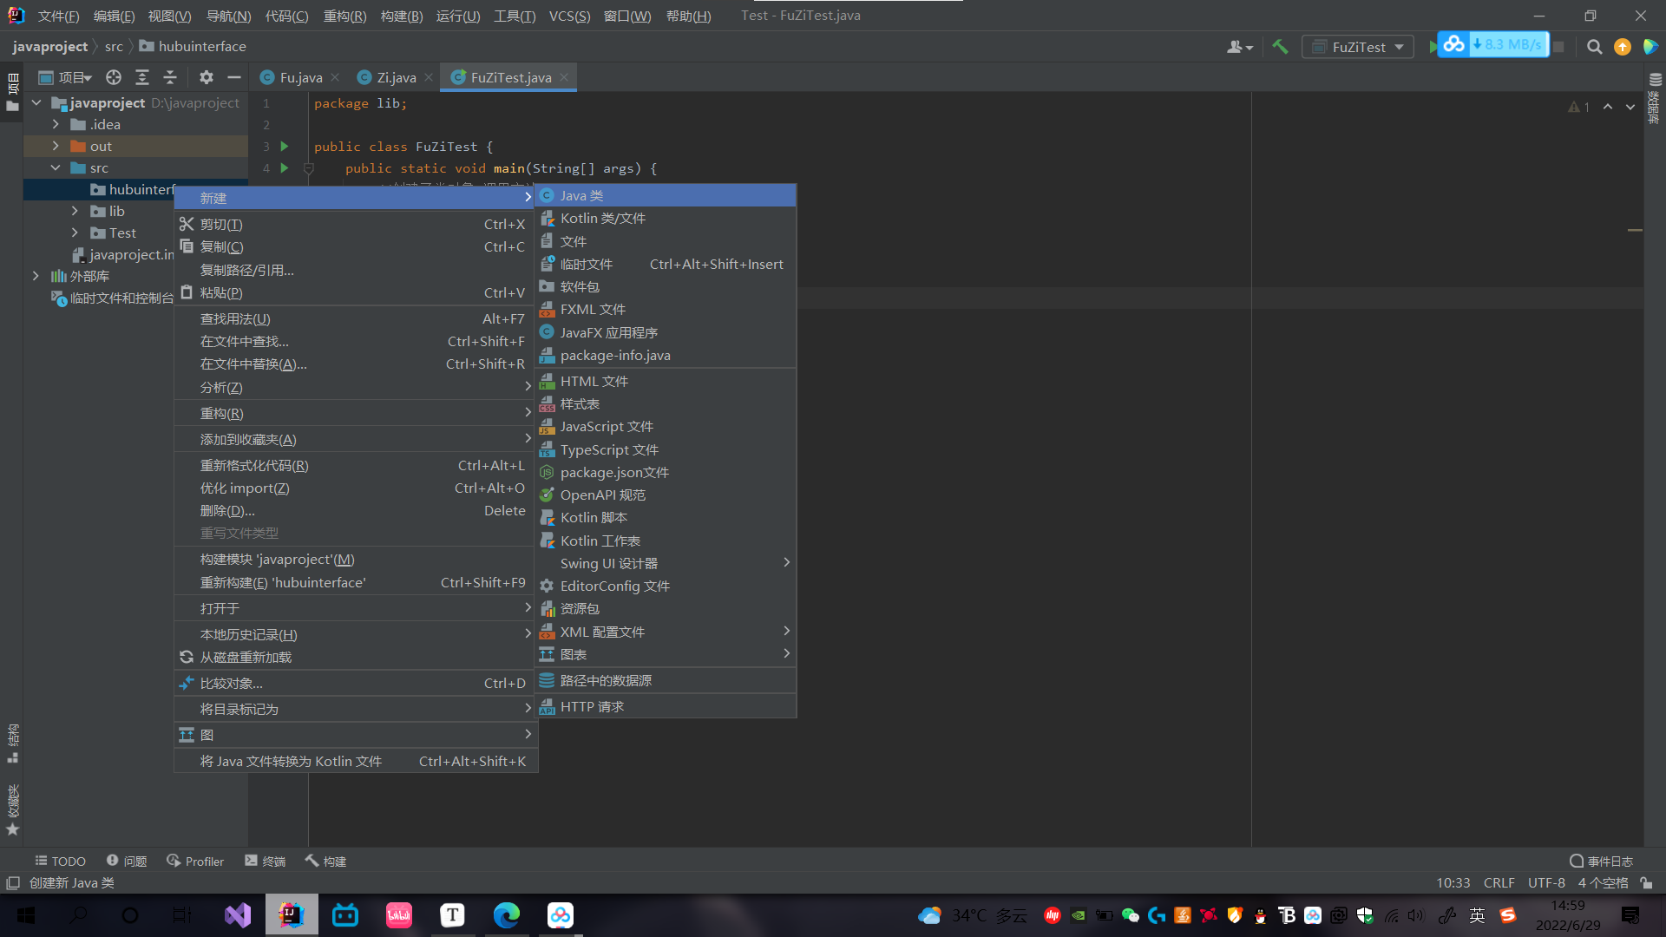Click the search everywhere magnifier icon

click(x=1594, y=47)
